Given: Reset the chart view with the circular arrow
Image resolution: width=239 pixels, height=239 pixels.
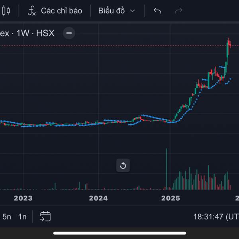Looking at the screenshot, I should 123,165.
